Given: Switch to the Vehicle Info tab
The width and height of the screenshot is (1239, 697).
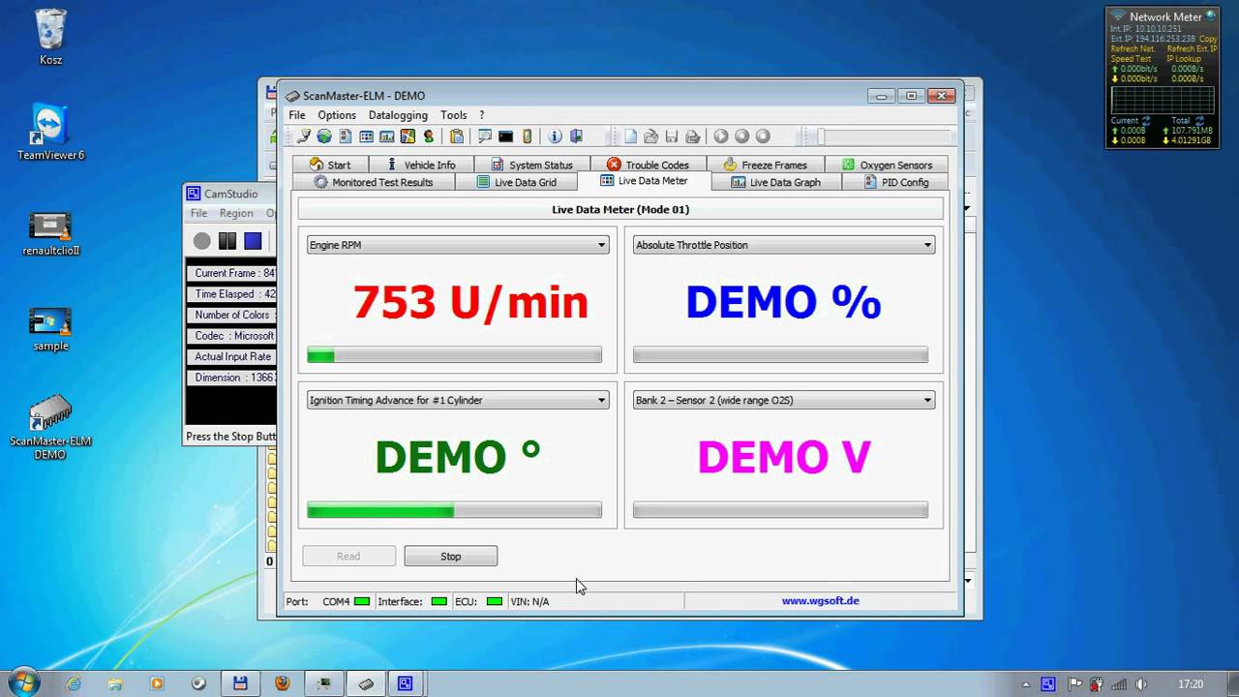Looking at the screenshot, I should [x=421, y=165].
